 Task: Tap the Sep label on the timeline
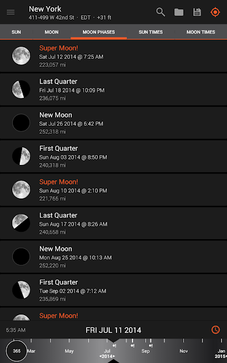(x=145, y=351)
